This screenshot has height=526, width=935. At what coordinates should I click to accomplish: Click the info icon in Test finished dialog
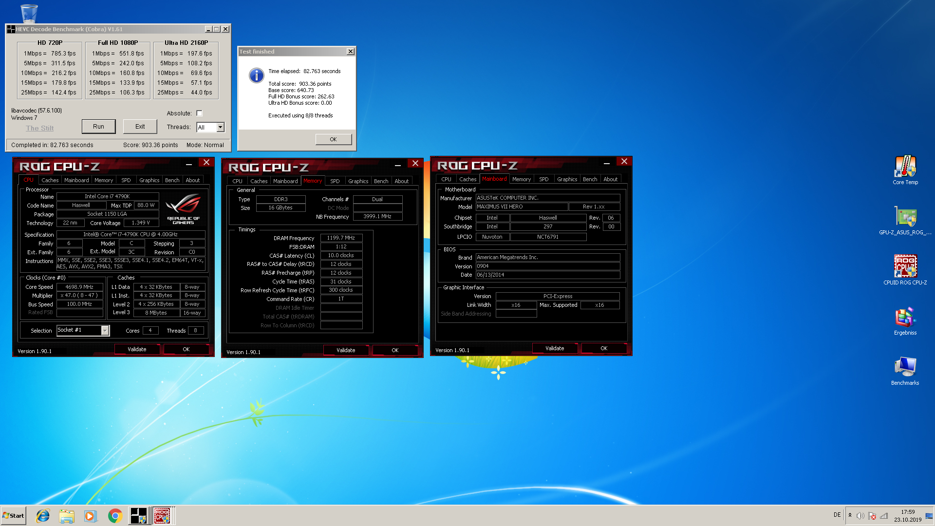click(257, 75)
